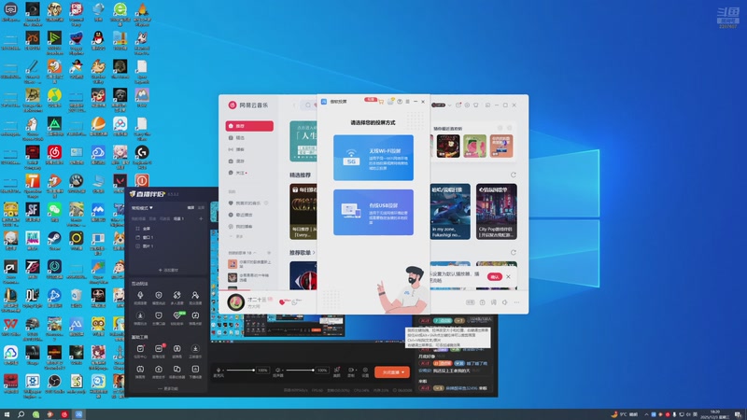Show hidden system tray icons chevron
This screenshot has height=420, width=747.
point(646,414)
